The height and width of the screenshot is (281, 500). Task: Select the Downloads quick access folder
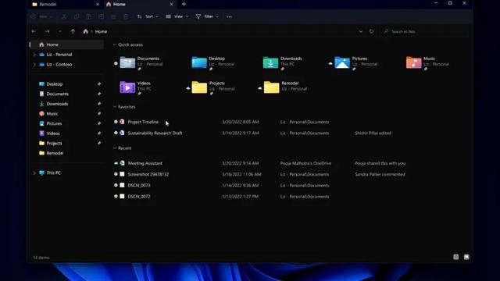click(x=283, y=62)
